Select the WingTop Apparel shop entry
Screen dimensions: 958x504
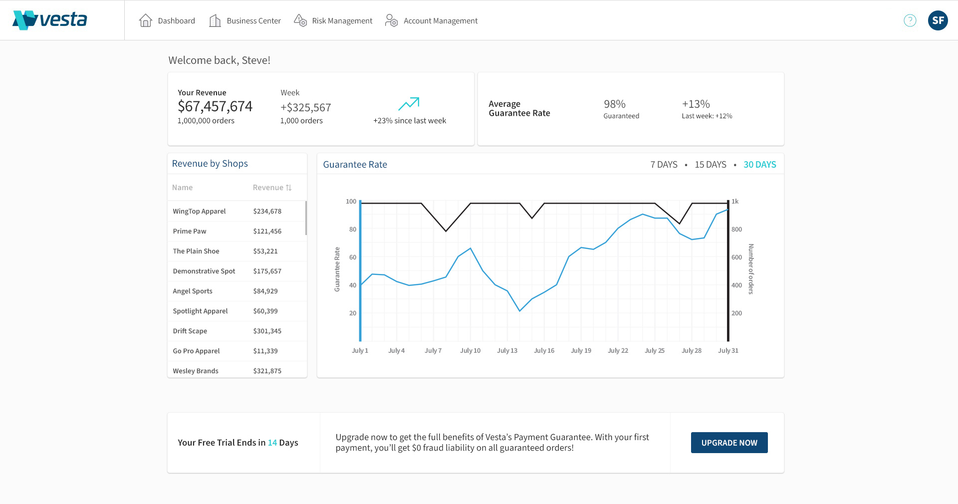click(x=199, y=211)
